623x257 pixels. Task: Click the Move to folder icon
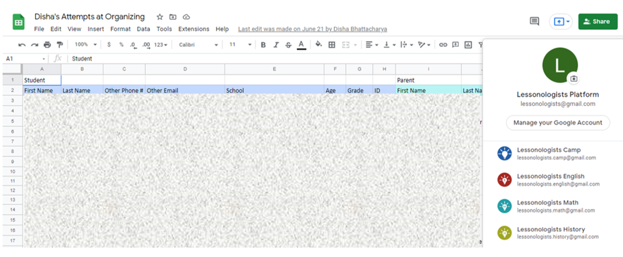173,17
